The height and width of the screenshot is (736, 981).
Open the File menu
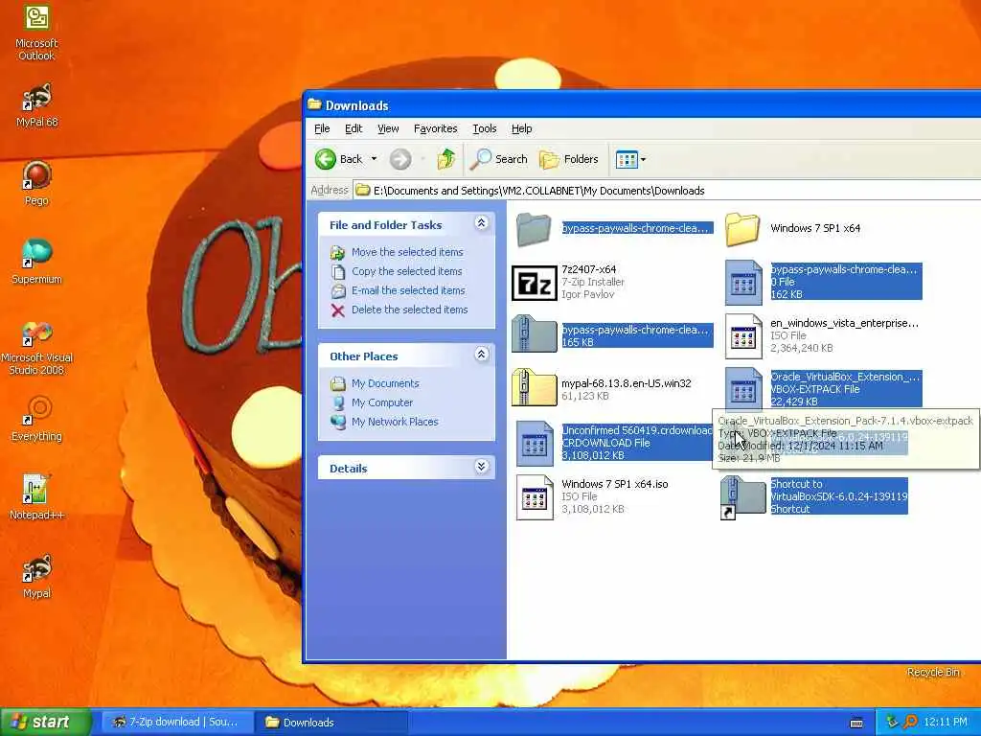pyautogui.click(x=322, y=128)
